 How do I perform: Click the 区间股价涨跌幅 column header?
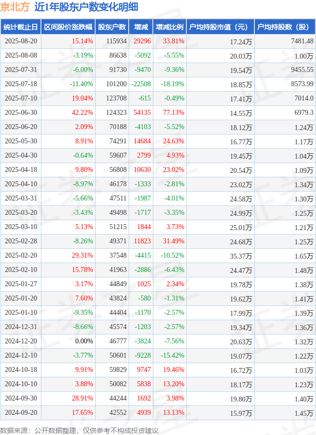[x=68, y=27]
